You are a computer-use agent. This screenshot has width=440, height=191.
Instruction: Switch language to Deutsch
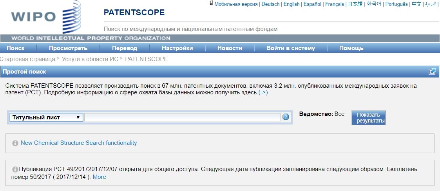pos(270,4)
